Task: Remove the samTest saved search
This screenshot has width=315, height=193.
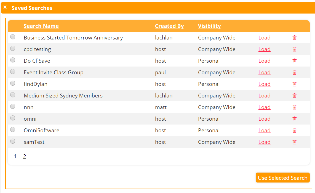Action: (x=295, y=142)
